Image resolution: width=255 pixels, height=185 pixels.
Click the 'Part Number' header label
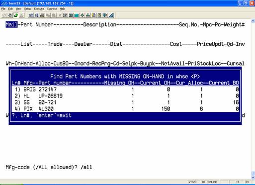[x=37, y=25]
